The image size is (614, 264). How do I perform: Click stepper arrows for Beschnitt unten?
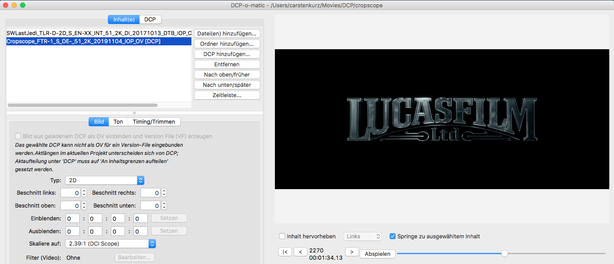pos(164,206)
